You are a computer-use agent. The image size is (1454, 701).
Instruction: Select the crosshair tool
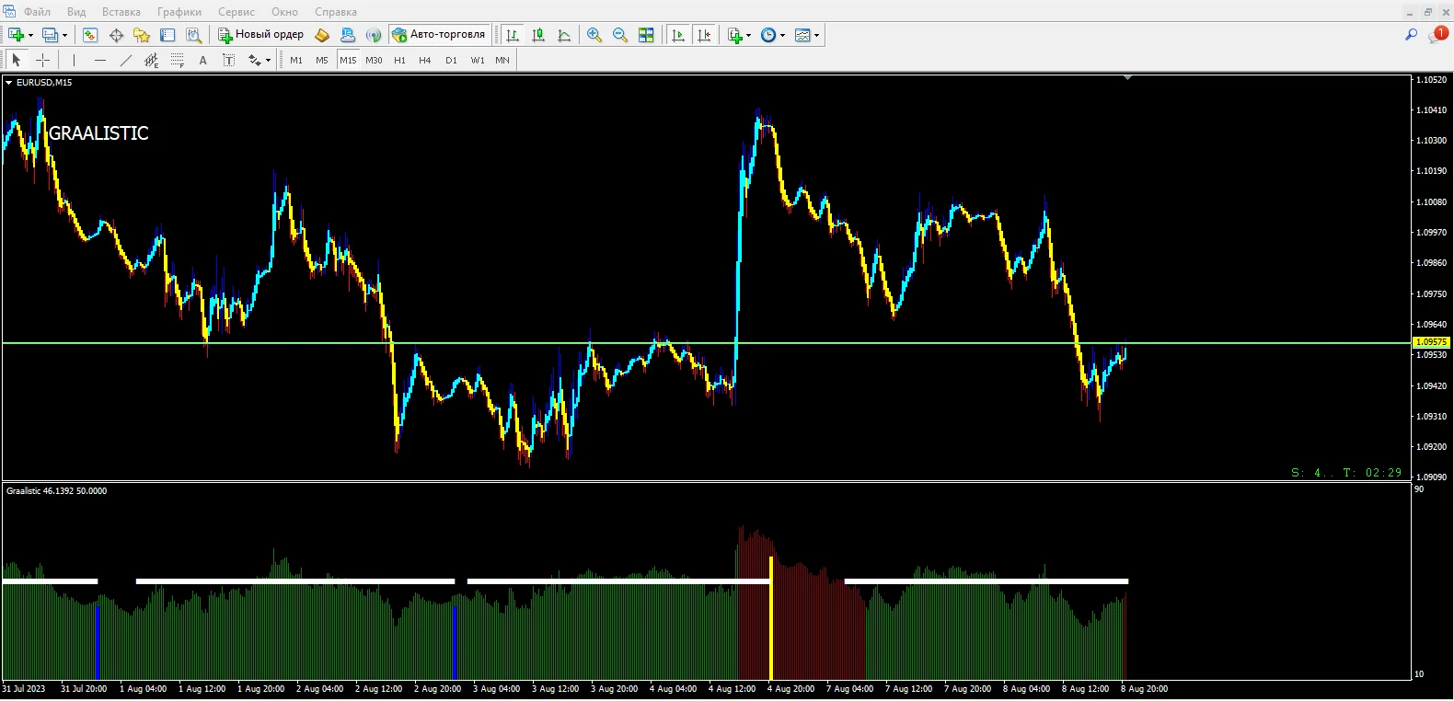[x=42, y=60]
